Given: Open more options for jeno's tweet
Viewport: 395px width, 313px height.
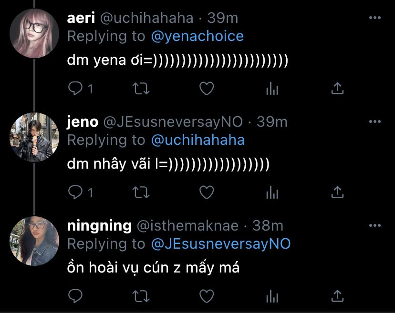Looking at the screenshot, I should [374, 121].
